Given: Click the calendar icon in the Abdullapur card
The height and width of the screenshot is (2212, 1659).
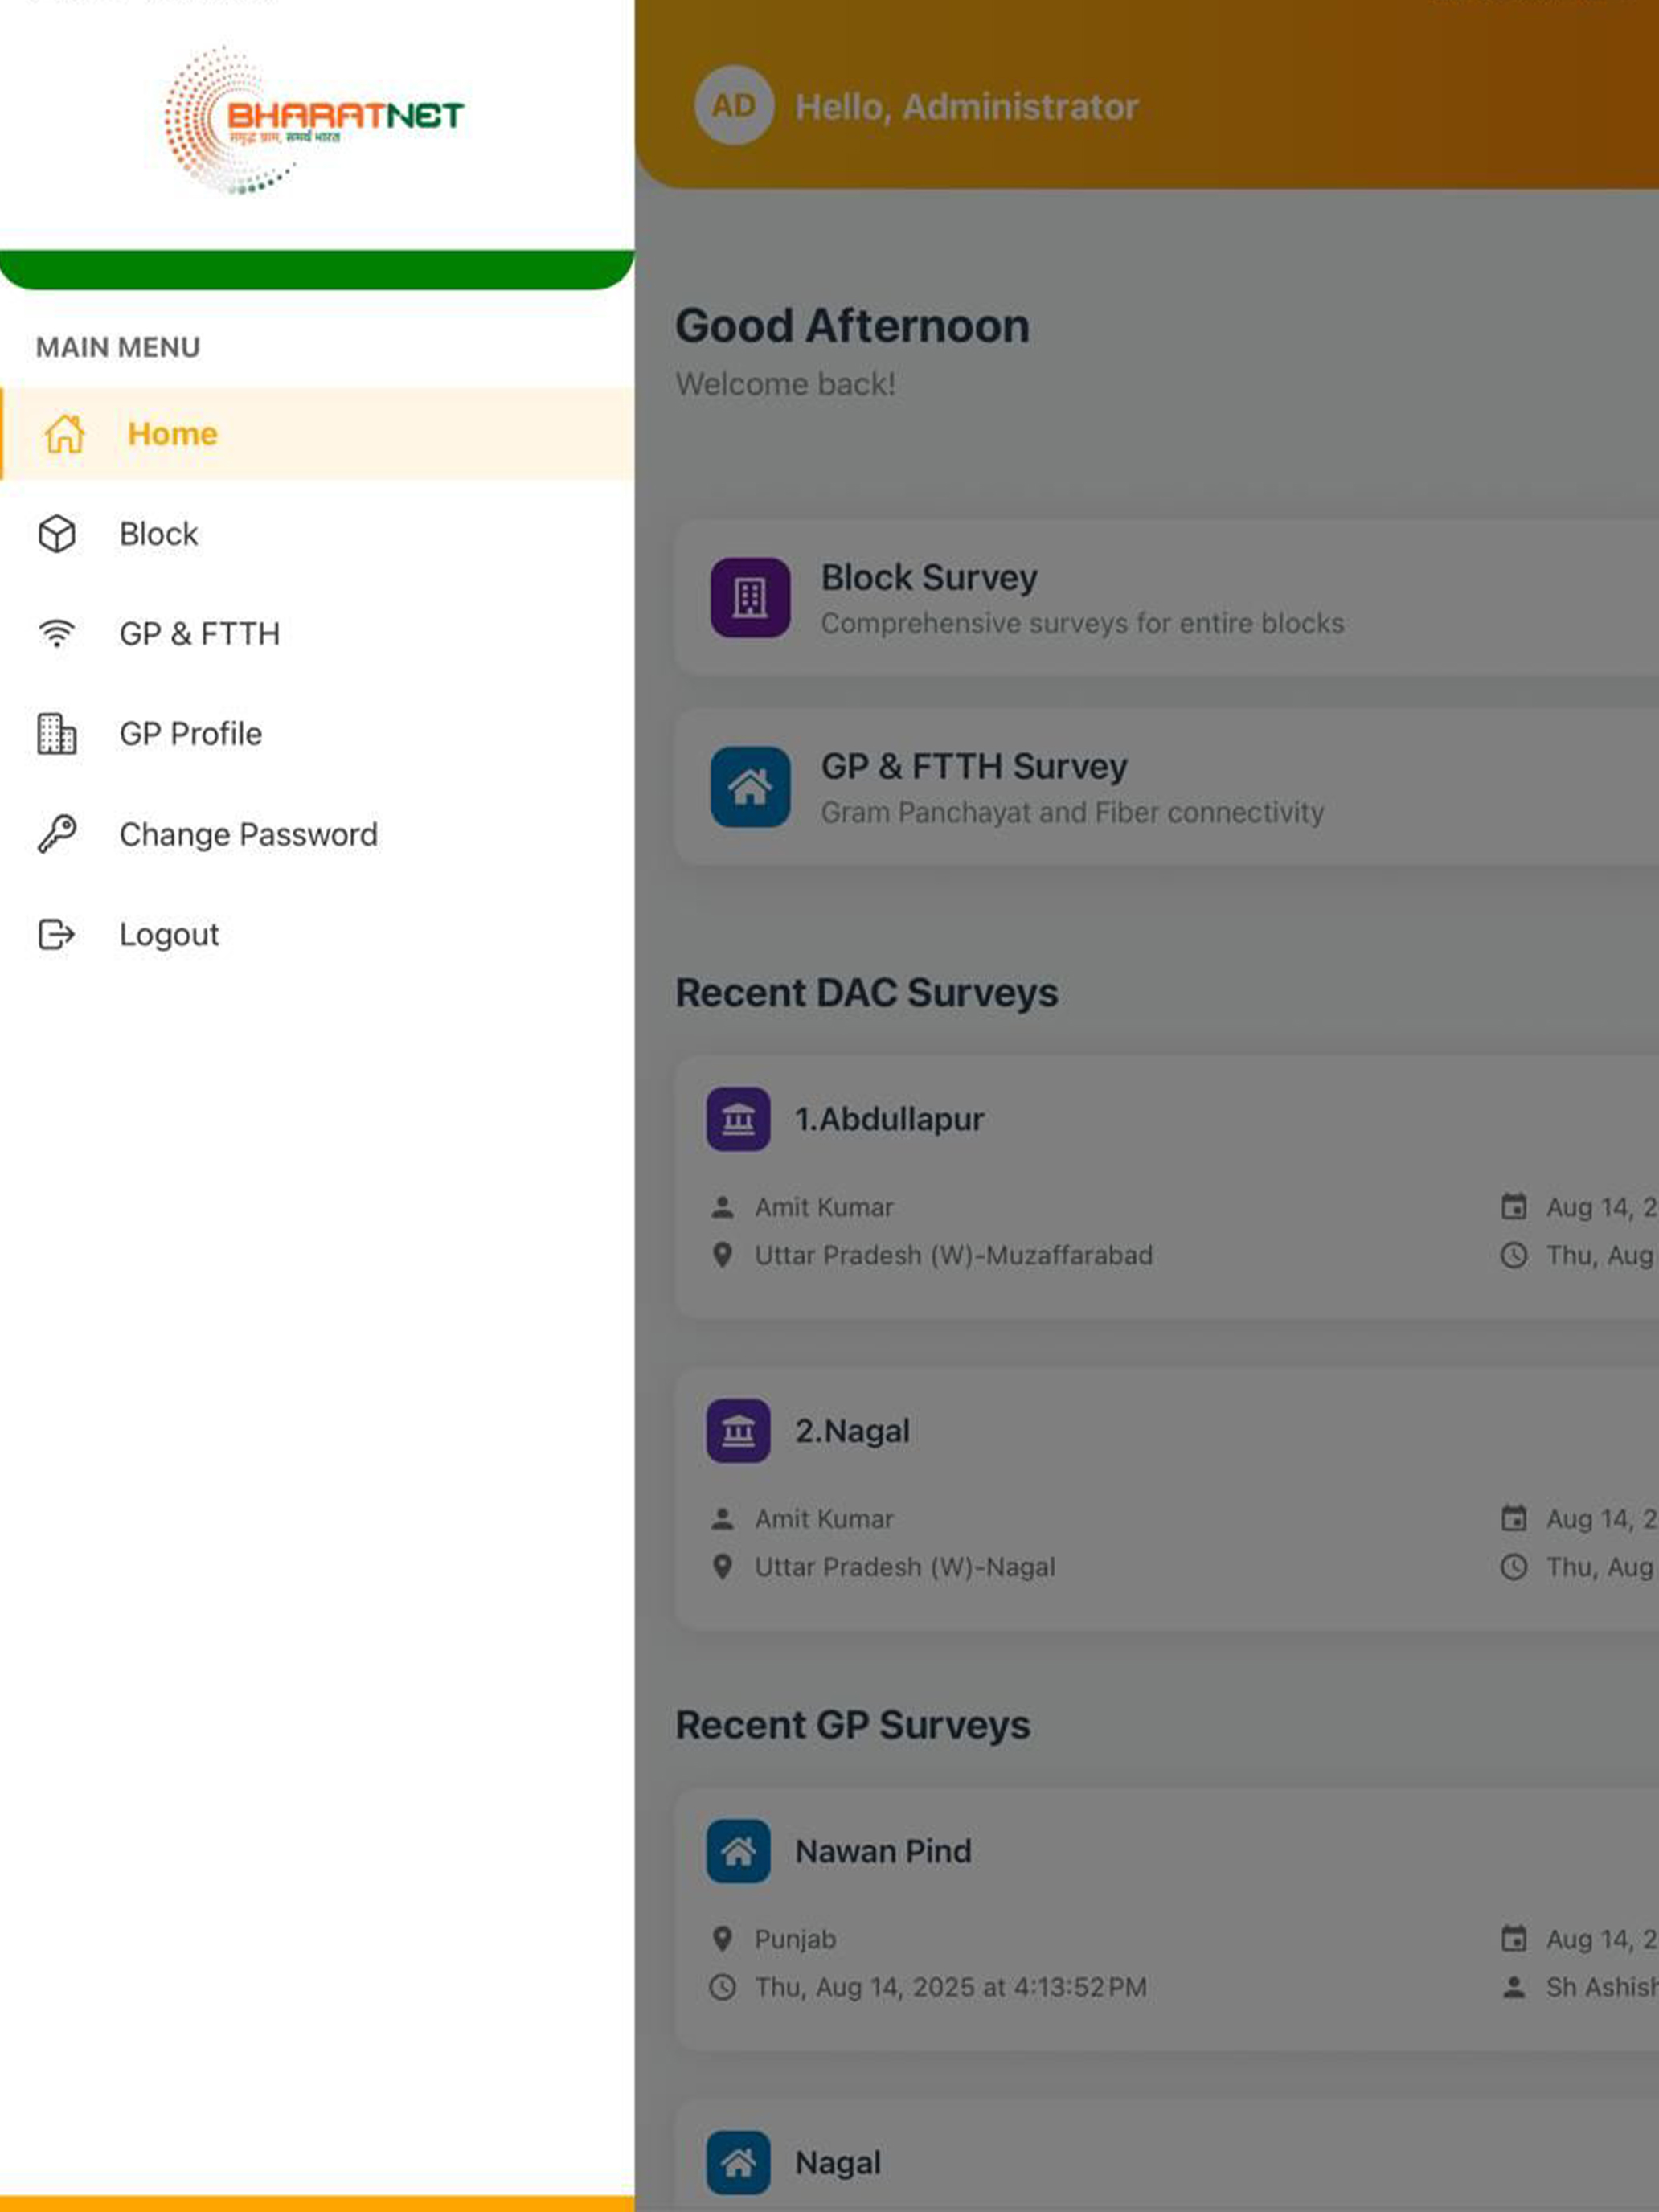Looking at the screenshot, I should [x=1514, y=1207].
